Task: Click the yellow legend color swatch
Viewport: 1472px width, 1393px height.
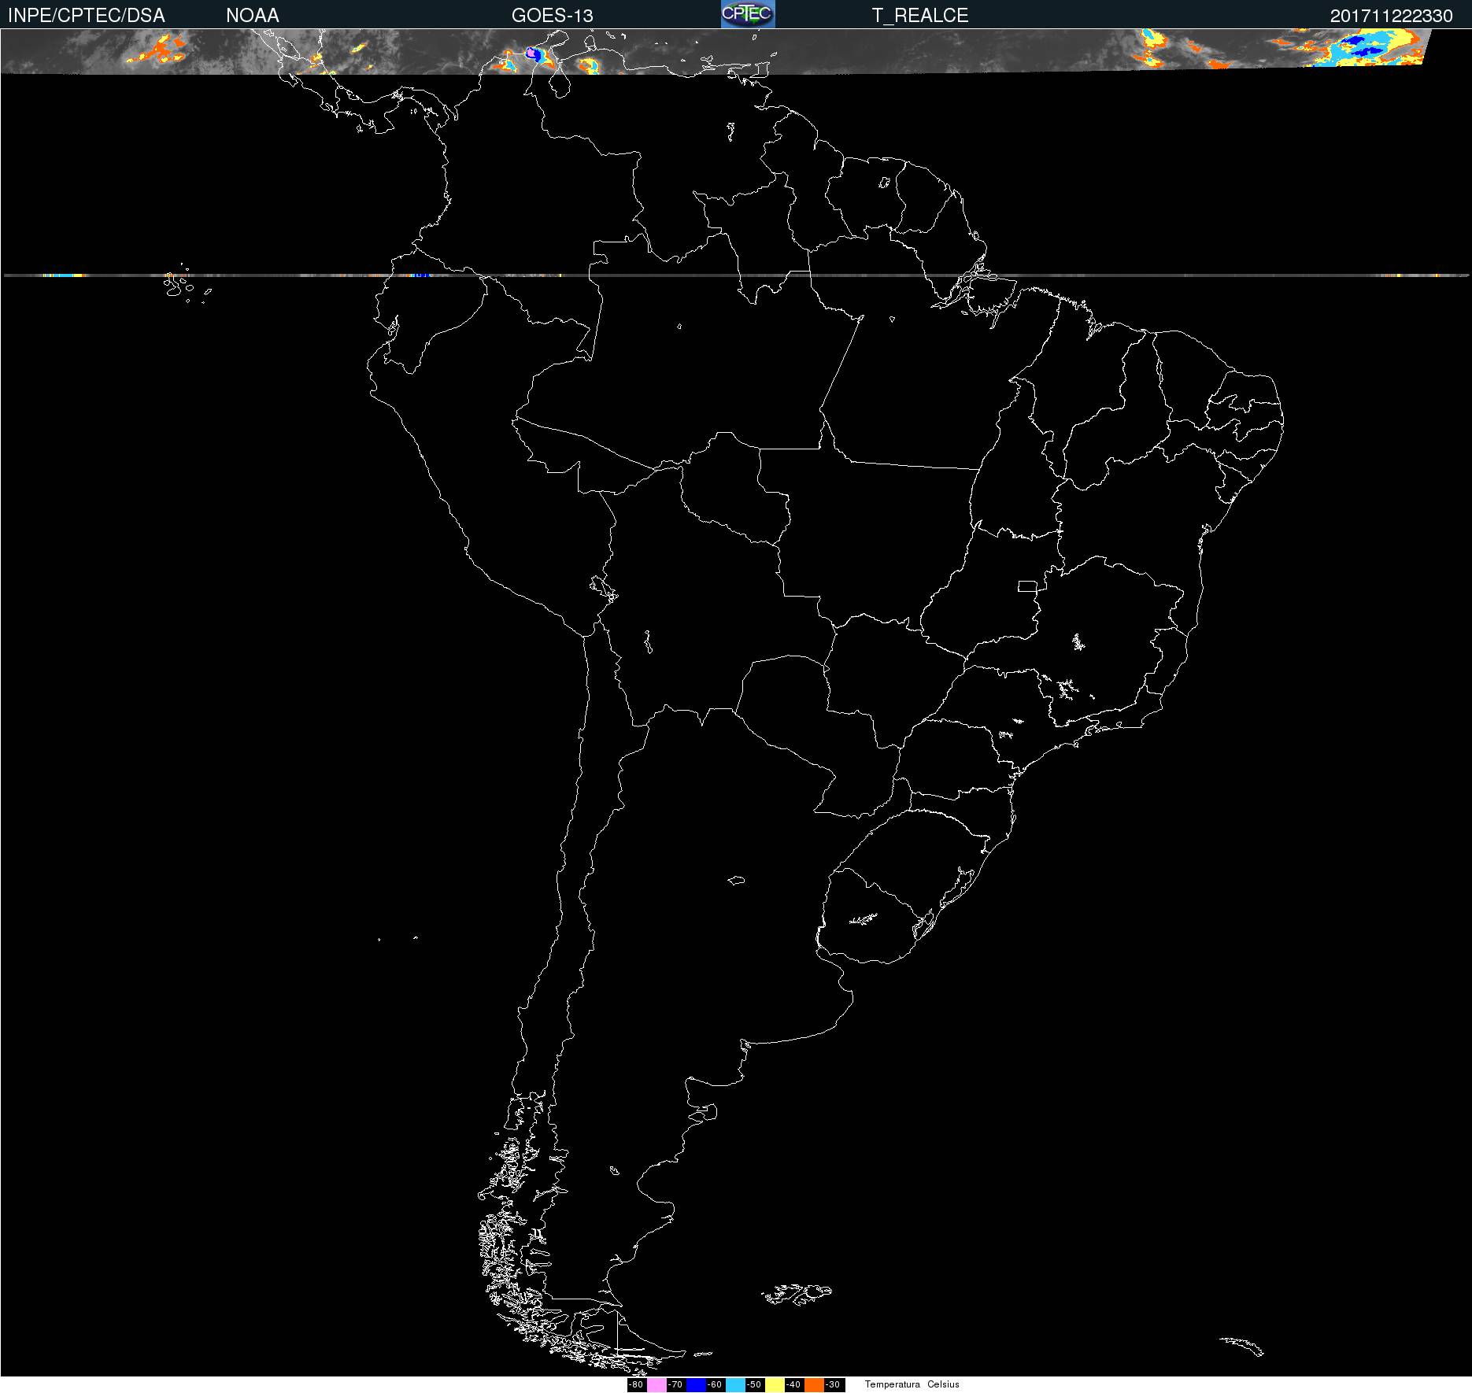Action: [x=775, y=1385]
